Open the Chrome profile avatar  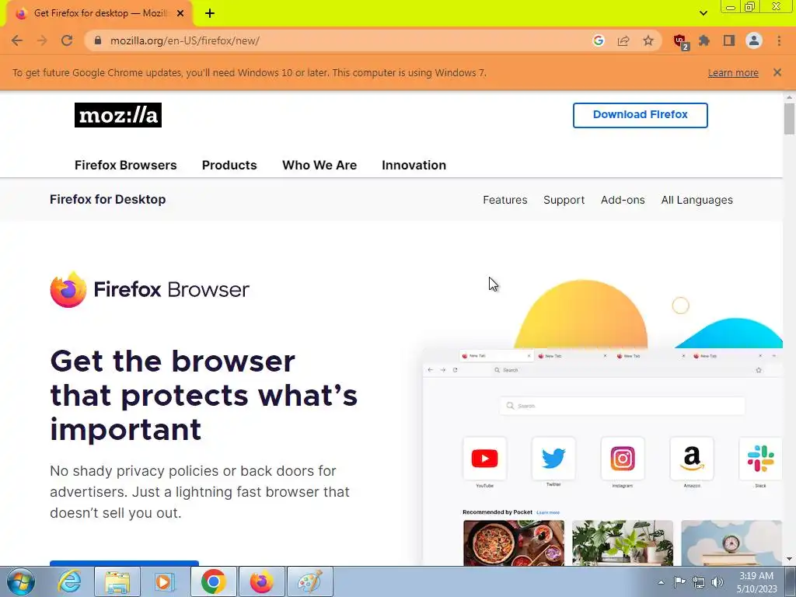click(754, 40)
